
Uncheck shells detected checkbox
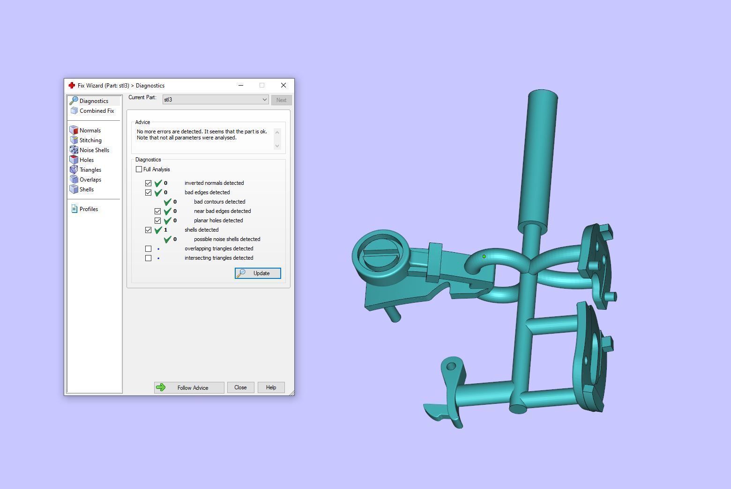point(148,230)
